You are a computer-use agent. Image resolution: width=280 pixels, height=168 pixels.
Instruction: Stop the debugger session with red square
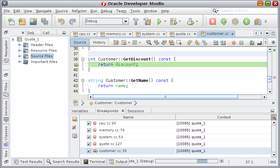[213, 21]
